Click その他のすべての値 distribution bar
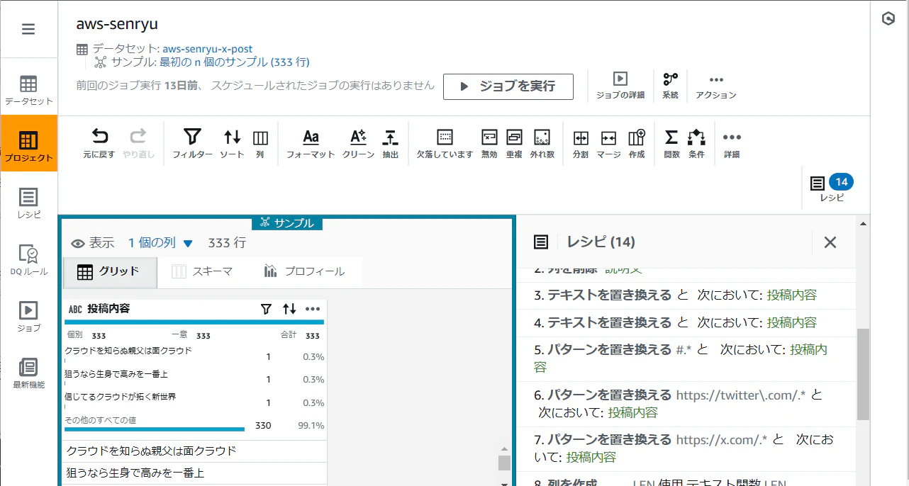This screenshot has width=909, height=486. pyautogui.click(x=155, y=429)
